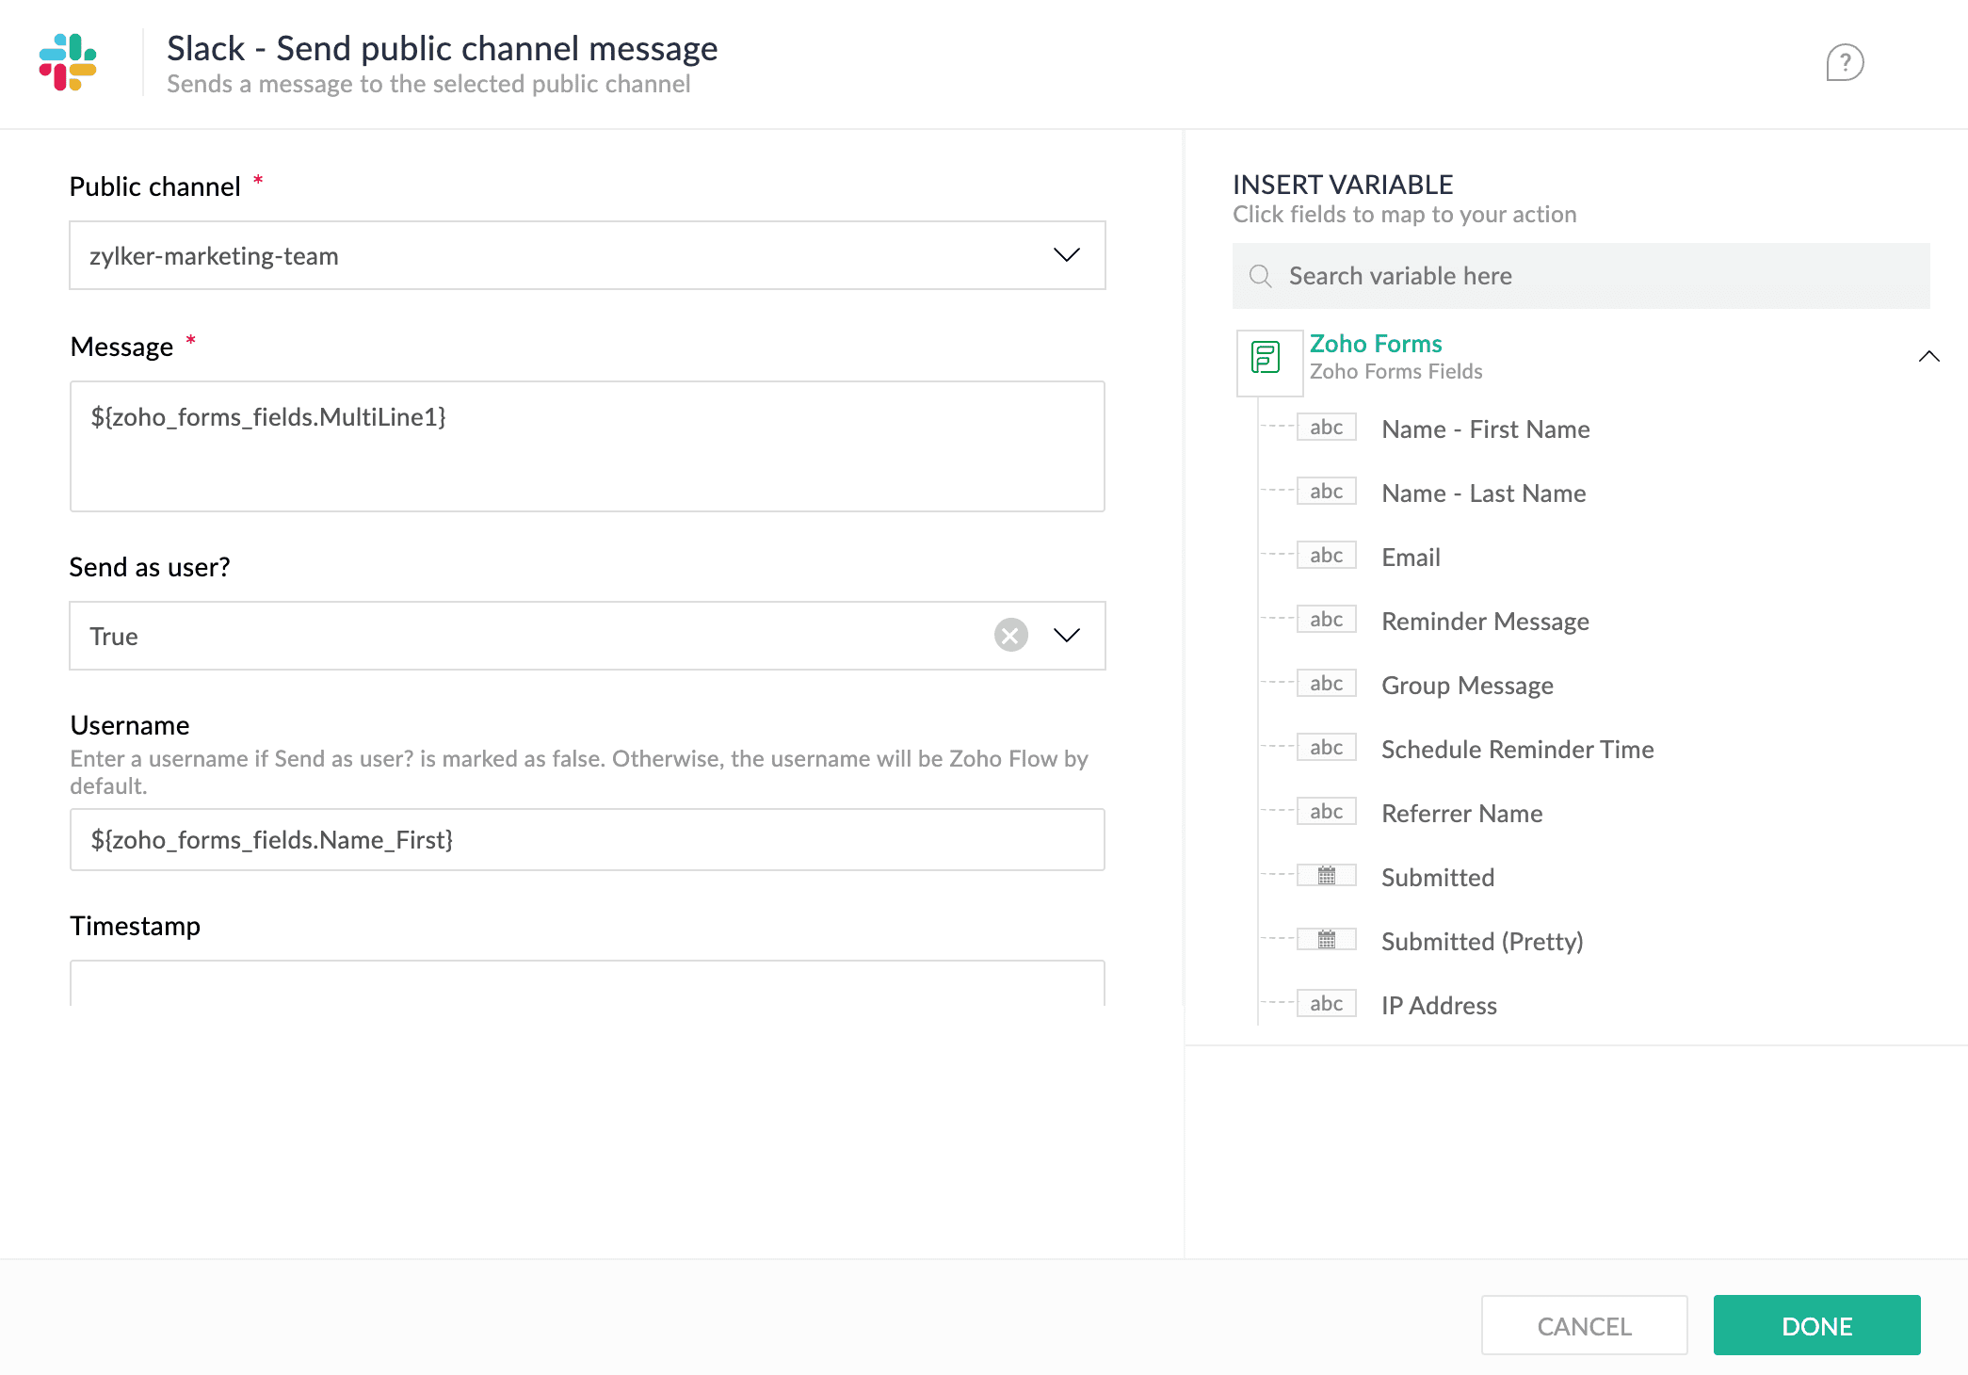
Task: Click abc icon beside Name - First Name
Action: 1326,428
